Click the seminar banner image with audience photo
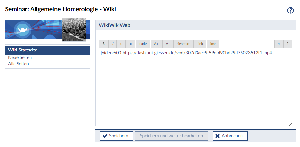This screenshot has width=300, height=147. 74,30
